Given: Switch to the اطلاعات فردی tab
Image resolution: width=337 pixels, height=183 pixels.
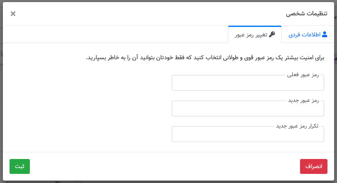Looking at the screenshot, I should pos(308,34).
